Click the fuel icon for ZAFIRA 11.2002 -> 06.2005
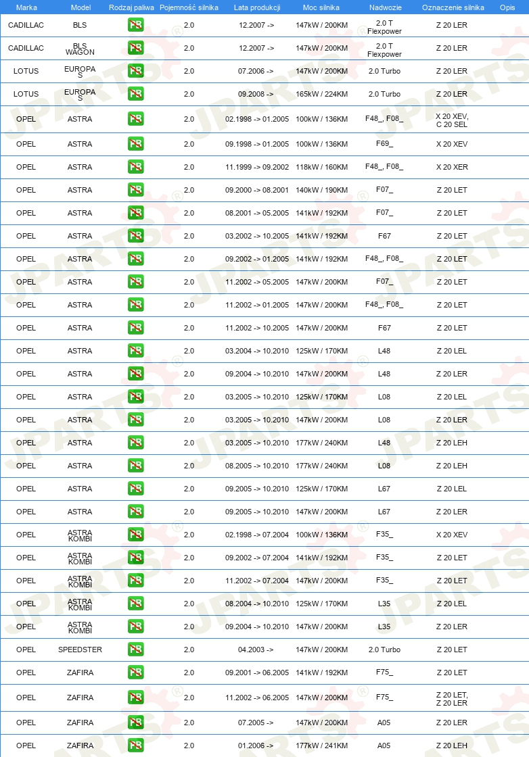The width and height of the screenshot is (529, 757). pos(136,697)
